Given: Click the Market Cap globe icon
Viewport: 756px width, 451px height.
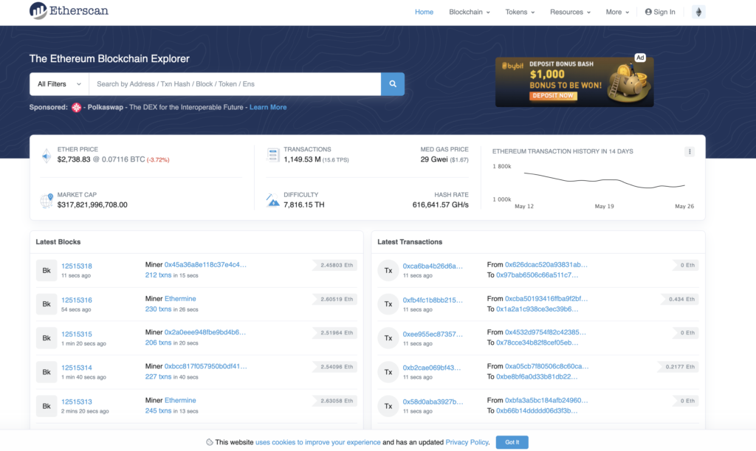Looking at the screenshot, I should pyautogui.click(x=47, y=201).
